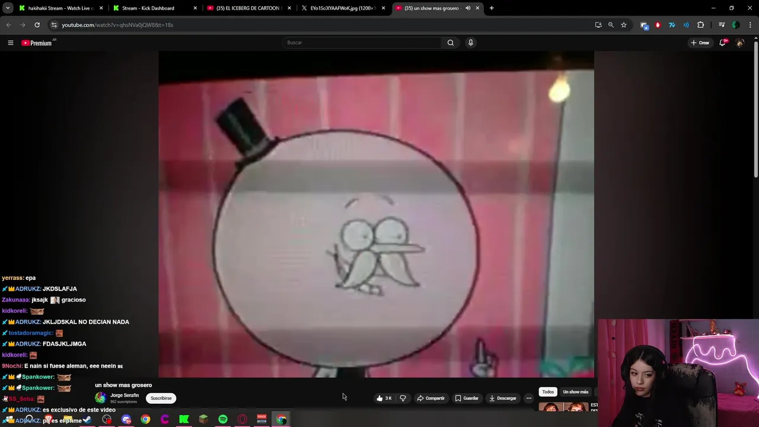Open Opera GX icon in taskbar
The image size is (759, 427).
tap(242, 419)
